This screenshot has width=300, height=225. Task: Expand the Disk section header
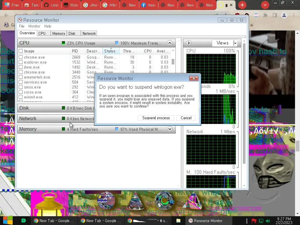[57, 108]
